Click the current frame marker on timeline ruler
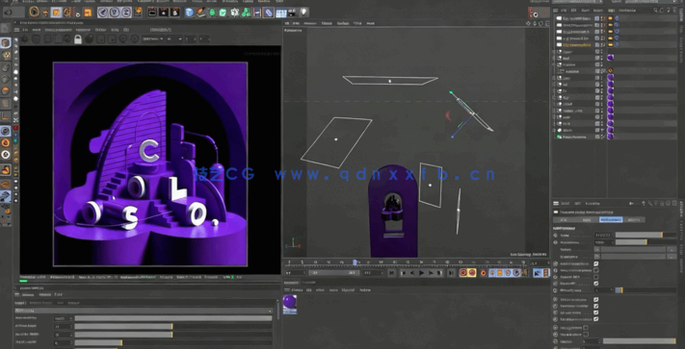The height and width of the screenshot is (349, 685). pyautogui.click(x=355, y=262)
